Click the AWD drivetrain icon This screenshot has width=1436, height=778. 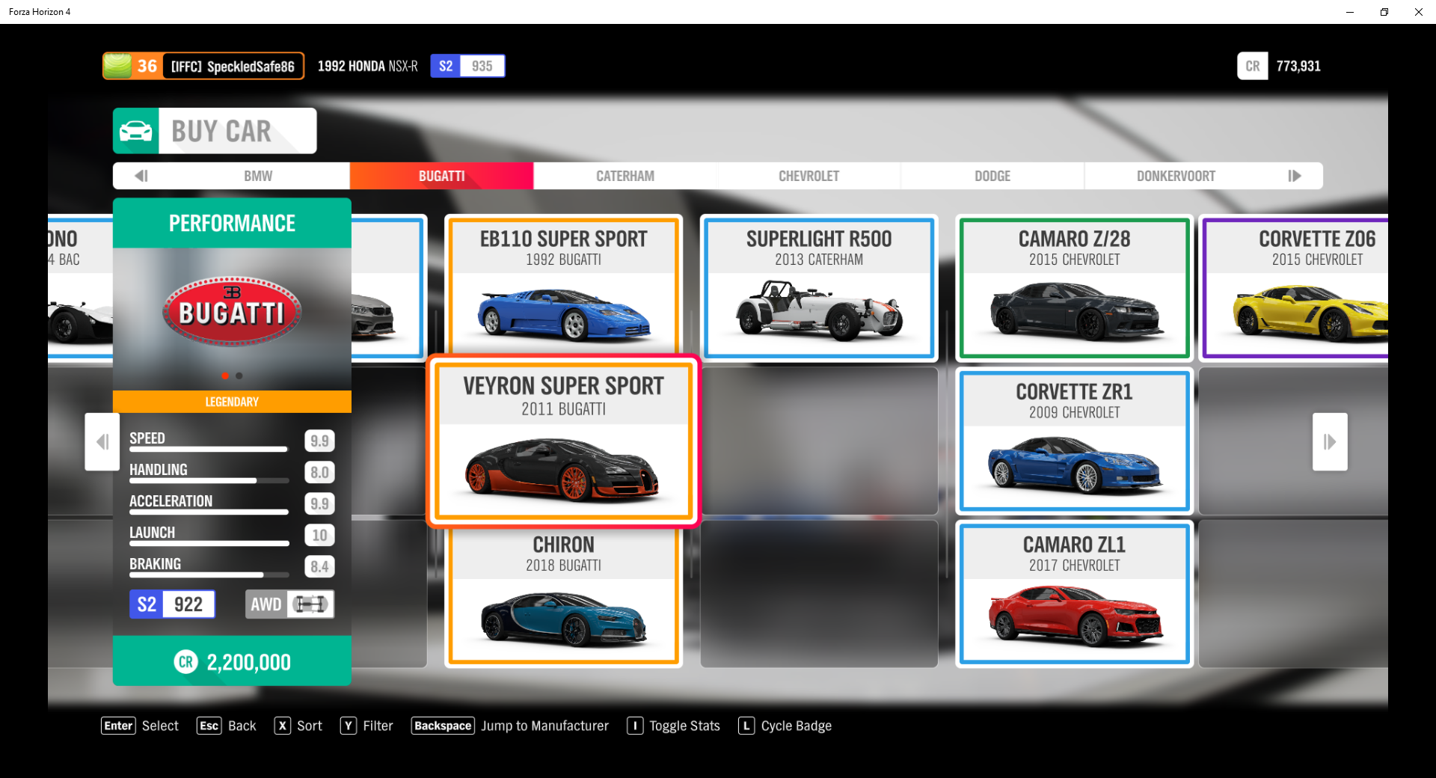point(312,604)
